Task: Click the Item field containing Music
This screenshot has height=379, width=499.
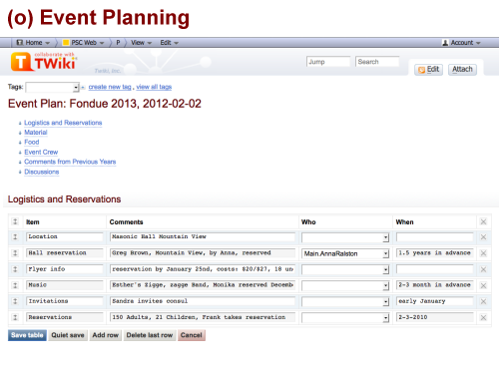Action: [65, 285]
